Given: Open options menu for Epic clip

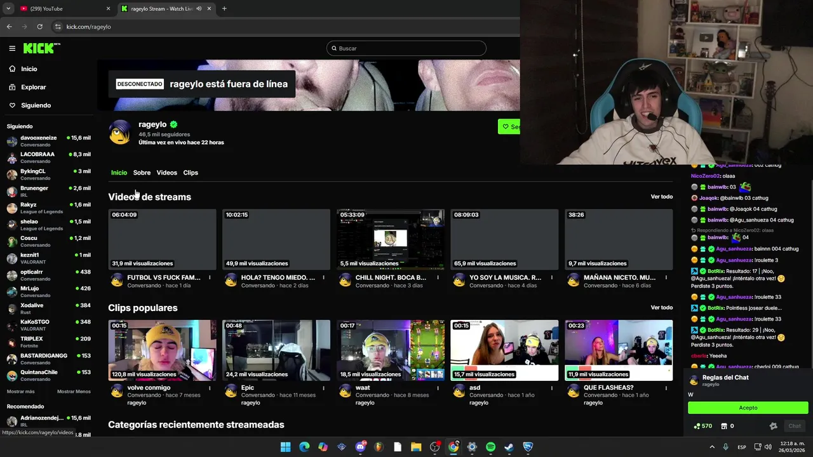Looking at the screenshot, I should [323, 388].
